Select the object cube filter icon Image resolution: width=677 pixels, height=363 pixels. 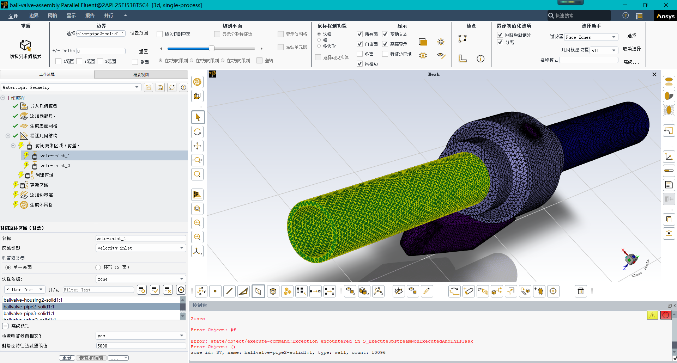[273, 291]
